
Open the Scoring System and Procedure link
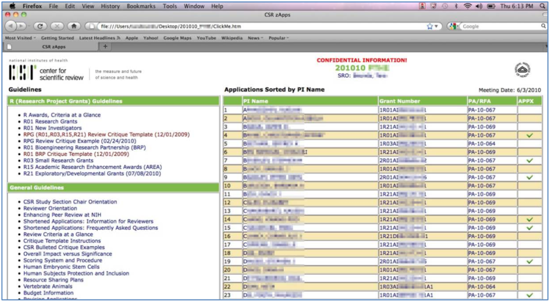[x=63, y=260]
